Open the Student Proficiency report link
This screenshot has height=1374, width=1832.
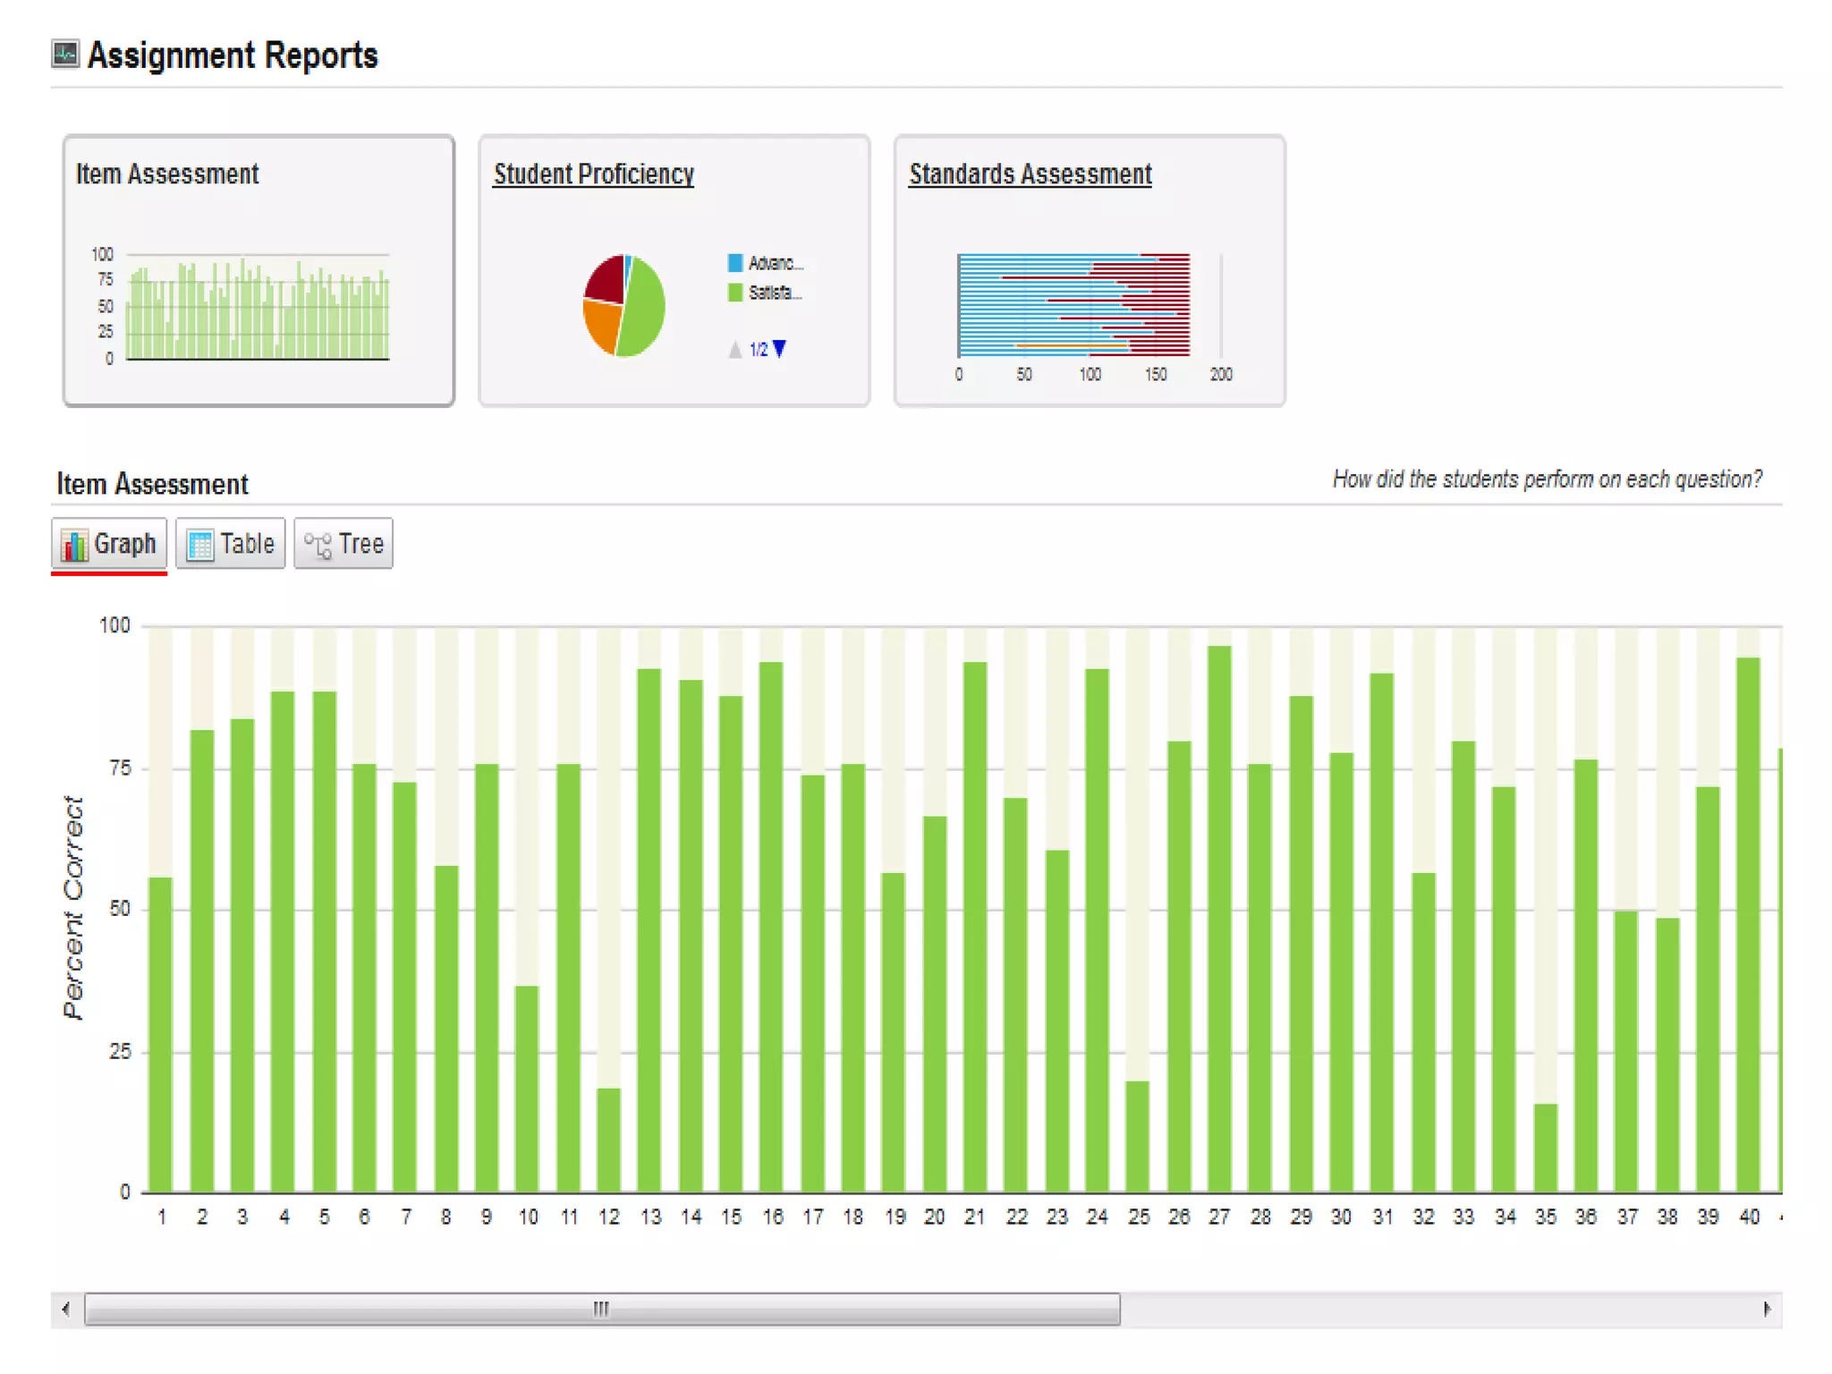point(593,174)
